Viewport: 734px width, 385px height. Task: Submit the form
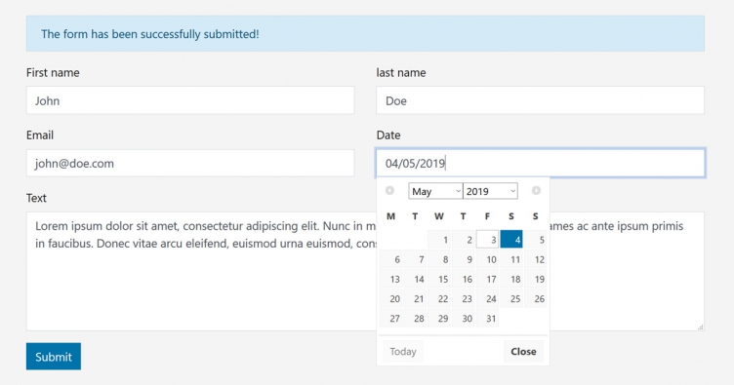tap(54, 357)
